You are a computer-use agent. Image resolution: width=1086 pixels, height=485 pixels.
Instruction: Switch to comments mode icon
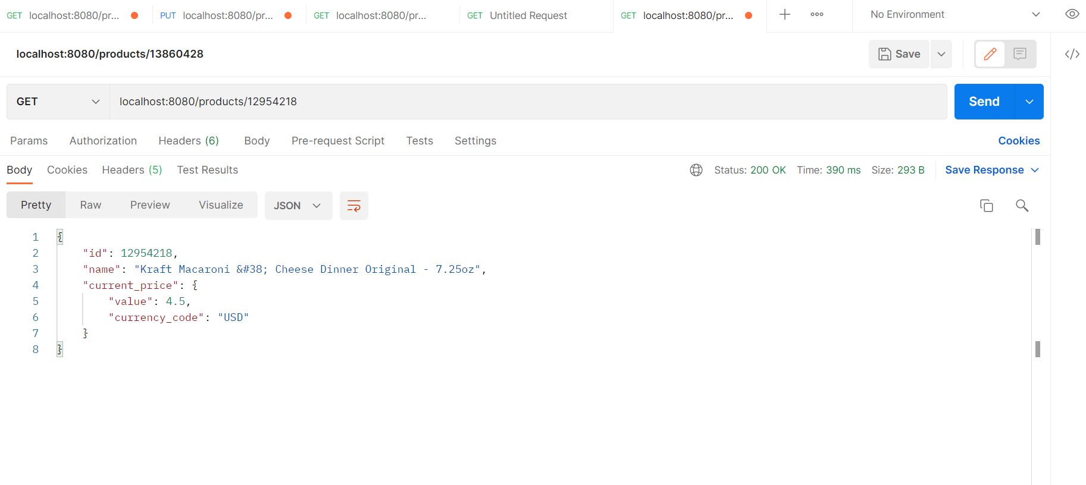coord(1020,54)
